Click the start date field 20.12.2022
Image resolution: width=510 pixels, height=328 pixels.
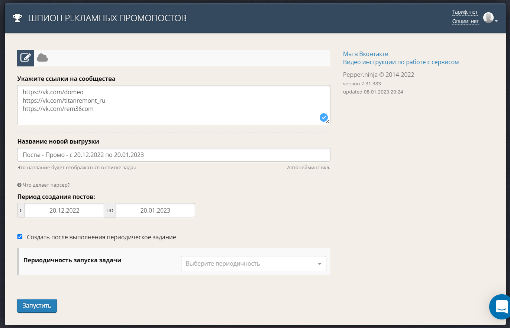[64, 210]
